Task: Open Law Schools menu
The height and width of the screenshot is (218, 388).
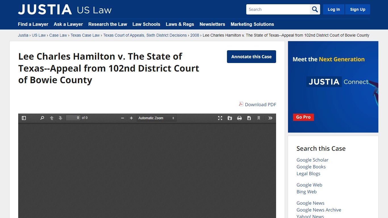Action: pyautogui.click(x=146, y=24)
